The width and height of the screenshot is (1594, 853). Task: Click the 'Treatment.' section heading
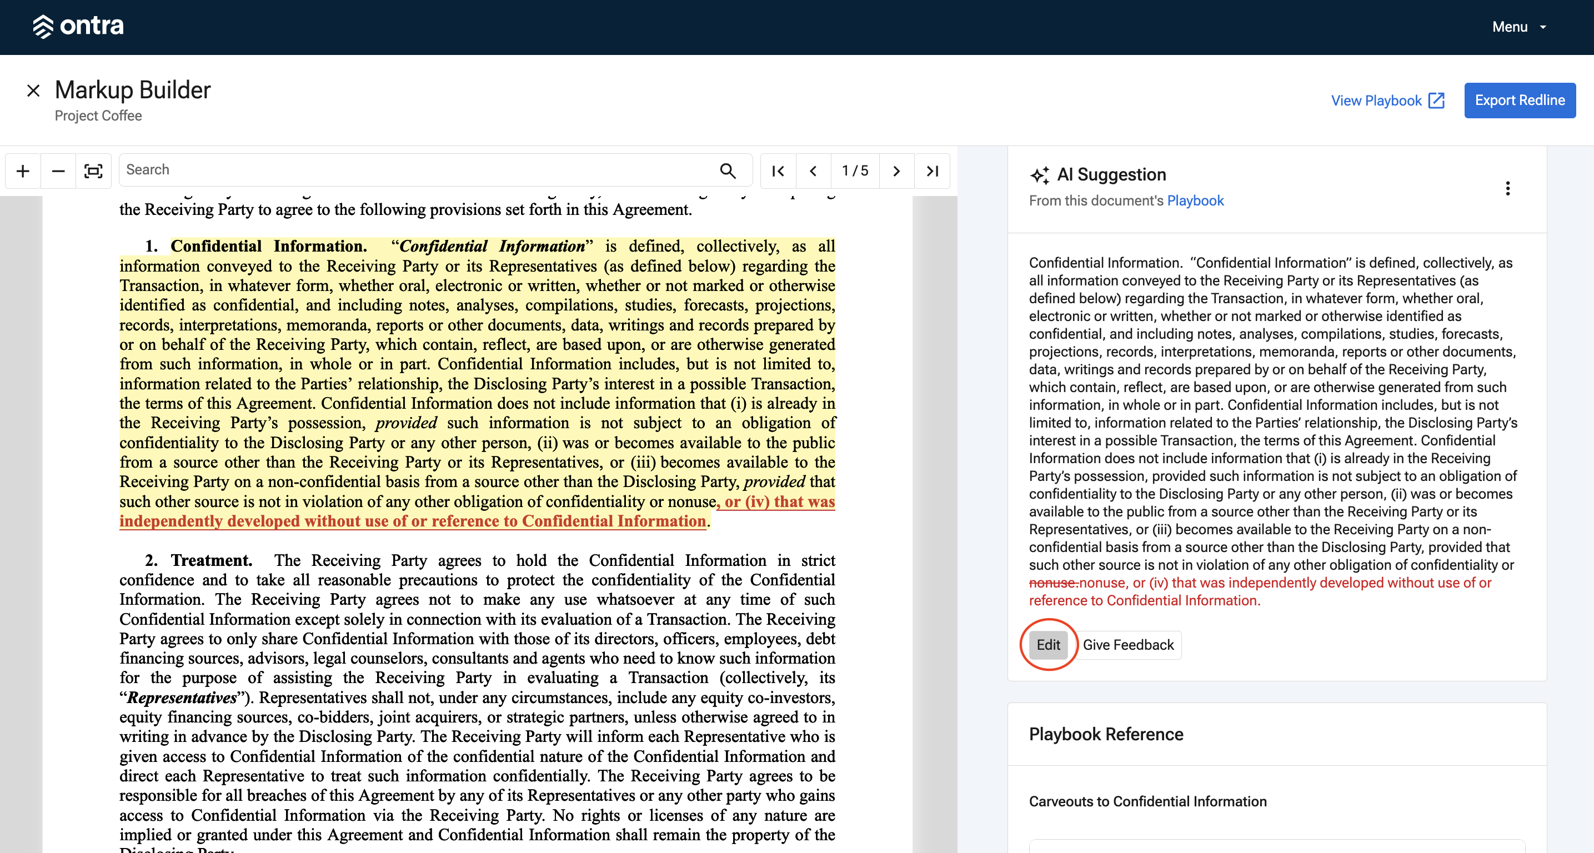coord(212,560)
